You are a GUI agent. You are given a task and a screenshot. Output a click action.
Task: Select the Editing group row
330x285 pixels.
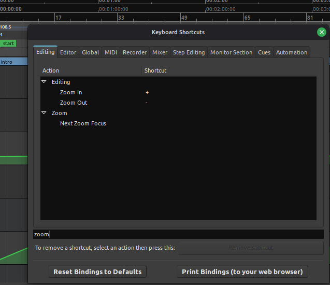(178, 82)
